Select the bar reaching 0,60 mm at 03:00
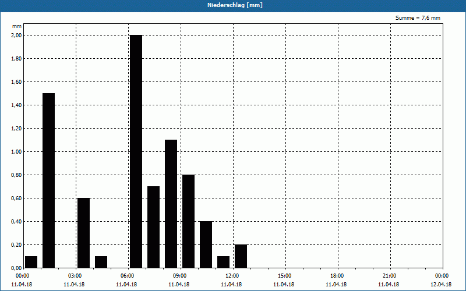 83,233
